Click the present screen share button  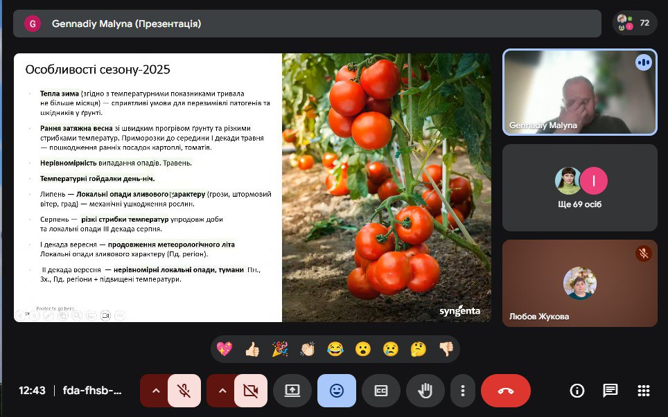(x=292, y=391)
